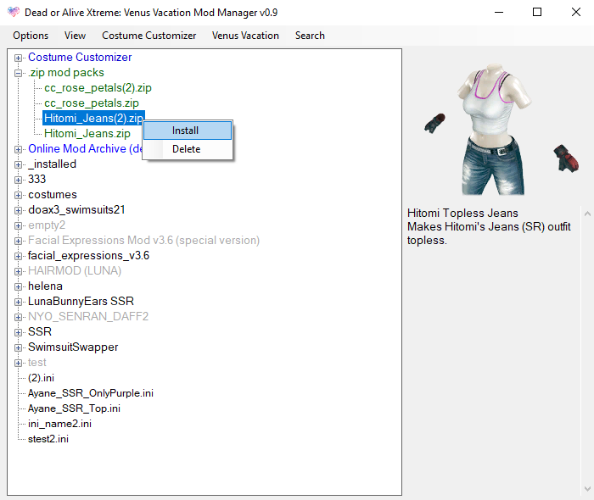594x500 pixels.
Task: Expand the empty2 node
Action: [x=18, y=225]
